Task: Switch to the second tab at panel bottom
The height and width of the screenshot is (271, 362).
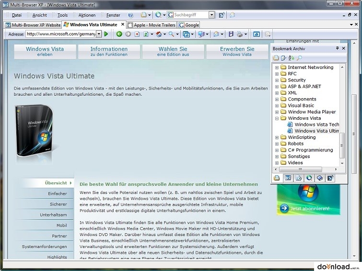Action: click(x=288, y=178)
